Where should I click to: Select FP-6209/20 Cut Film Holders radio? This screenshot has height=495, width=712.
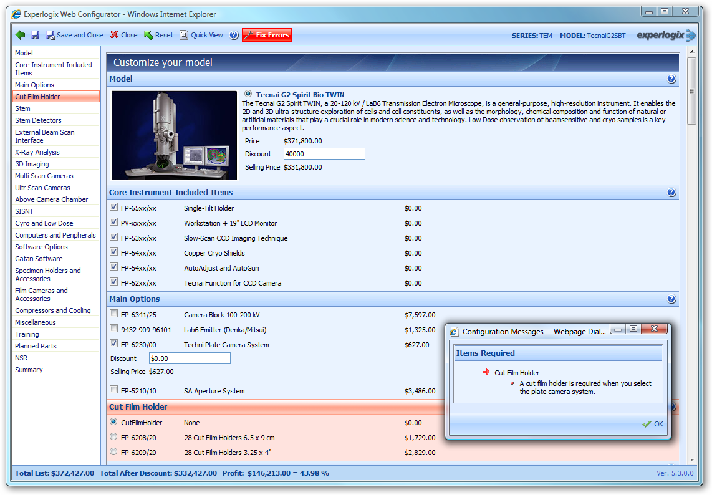(113, 452)
